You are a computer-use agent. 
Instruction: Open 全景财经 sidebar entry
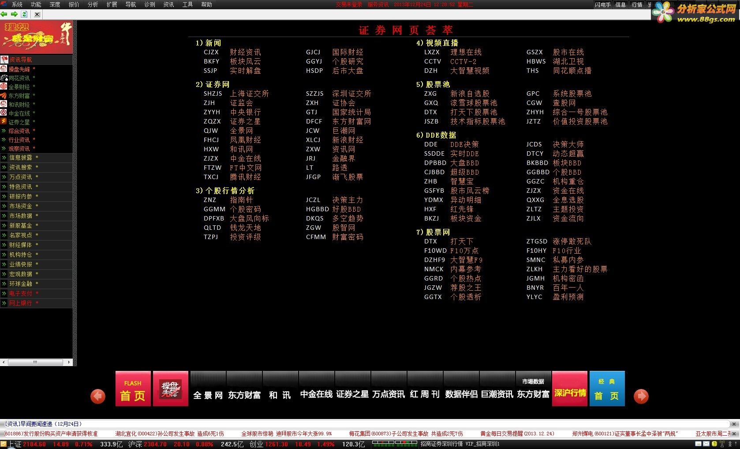(x=19, y=87)
